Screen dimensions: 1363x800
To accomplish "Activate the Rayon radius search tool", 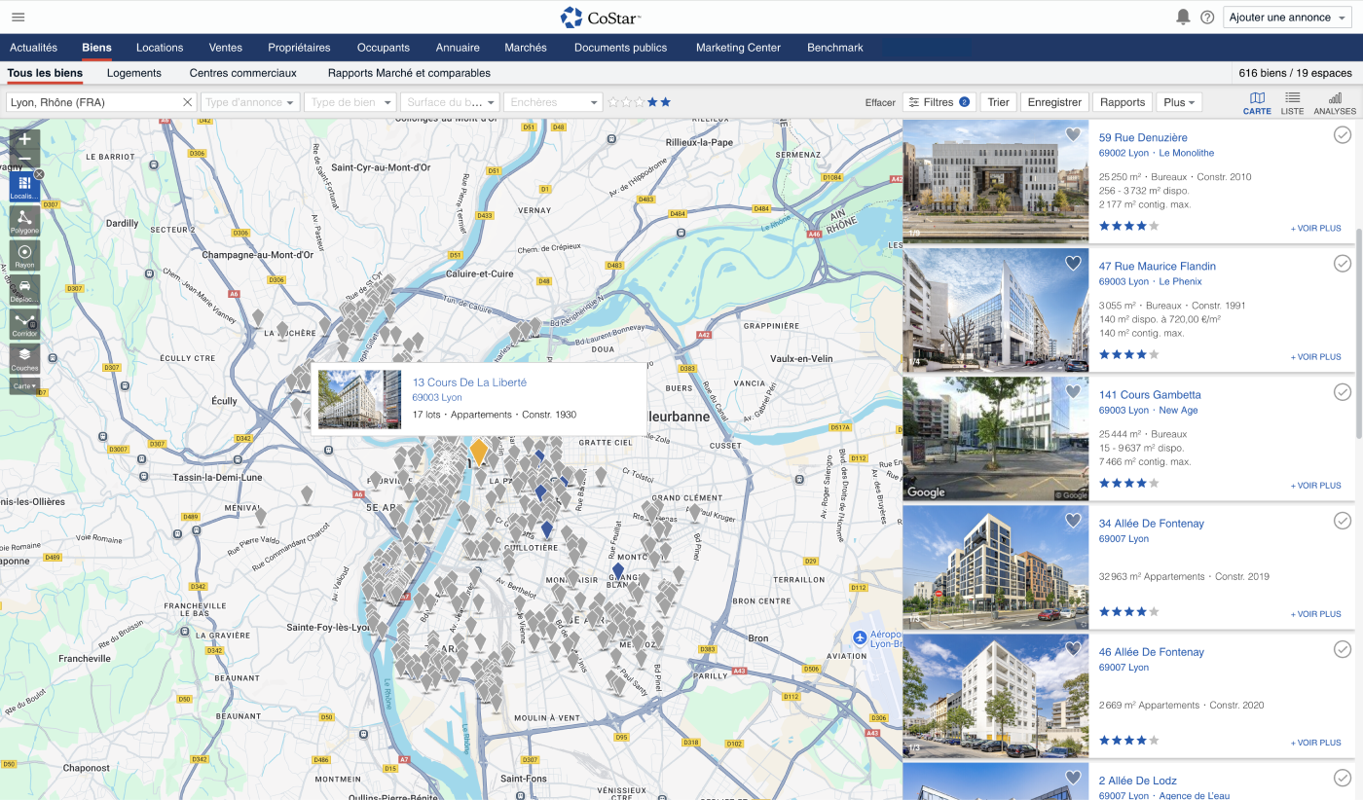I will (x=24, y=255).
